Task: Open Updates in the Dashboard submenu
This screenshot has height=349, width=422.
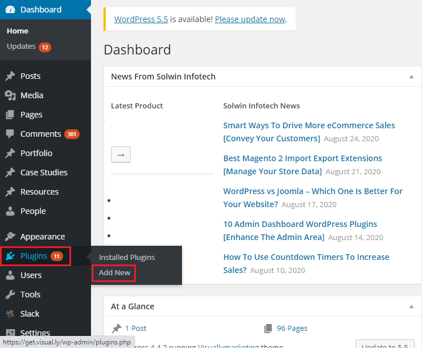Action: click(21, 47)
